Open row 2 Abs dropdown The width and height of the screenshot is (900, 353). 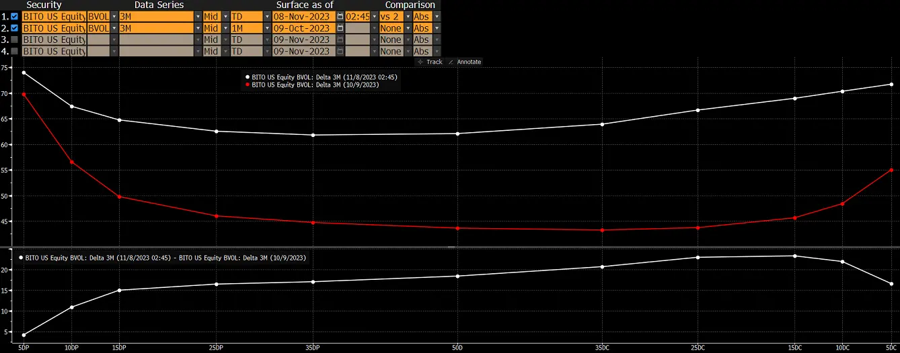(437, 28)
